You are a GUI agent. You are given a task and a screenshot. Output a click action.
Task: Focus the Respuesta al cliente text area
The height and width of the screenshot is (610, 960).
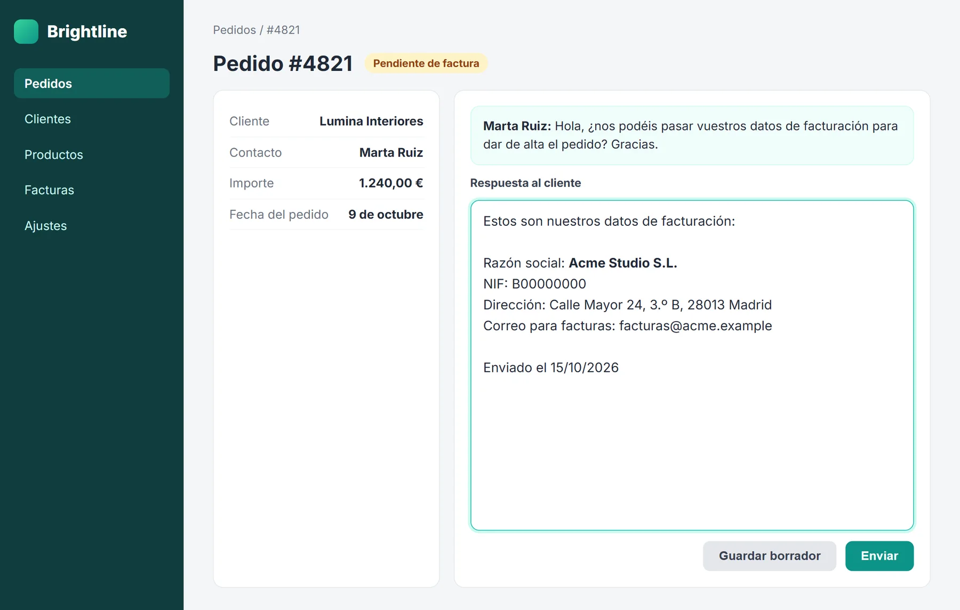point(692,365)
